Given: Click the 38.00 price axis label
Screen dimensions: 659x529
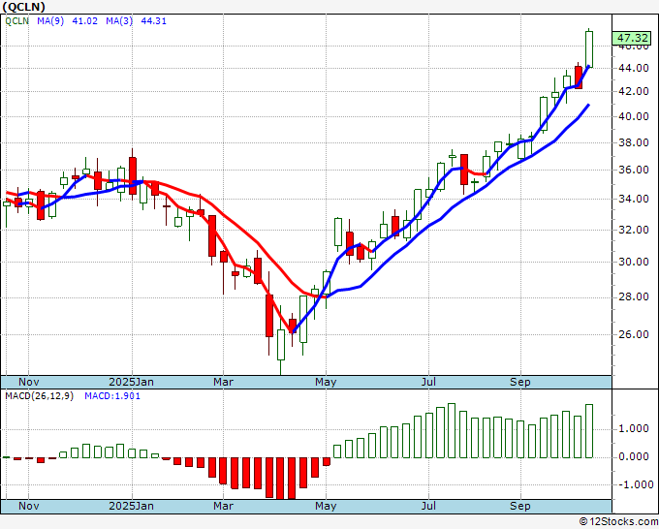Looking at the screenshot, I should [634, 142].
